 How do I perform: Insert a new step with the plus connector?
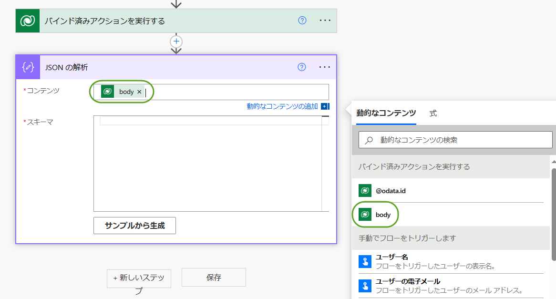[176, 41]
